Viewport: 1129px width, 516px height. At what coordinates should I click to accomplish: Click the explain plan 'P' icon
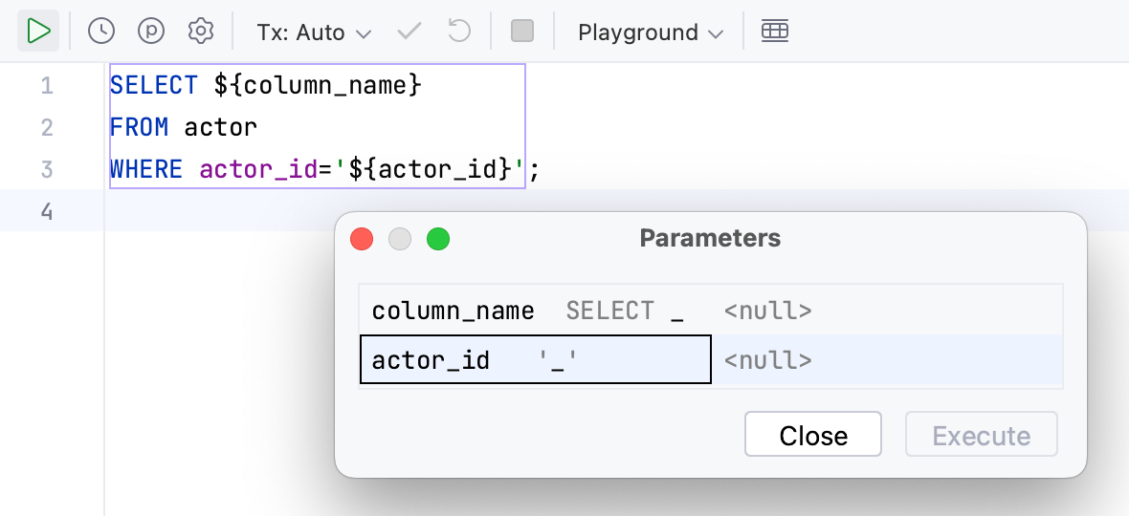[x=151, y=32]
